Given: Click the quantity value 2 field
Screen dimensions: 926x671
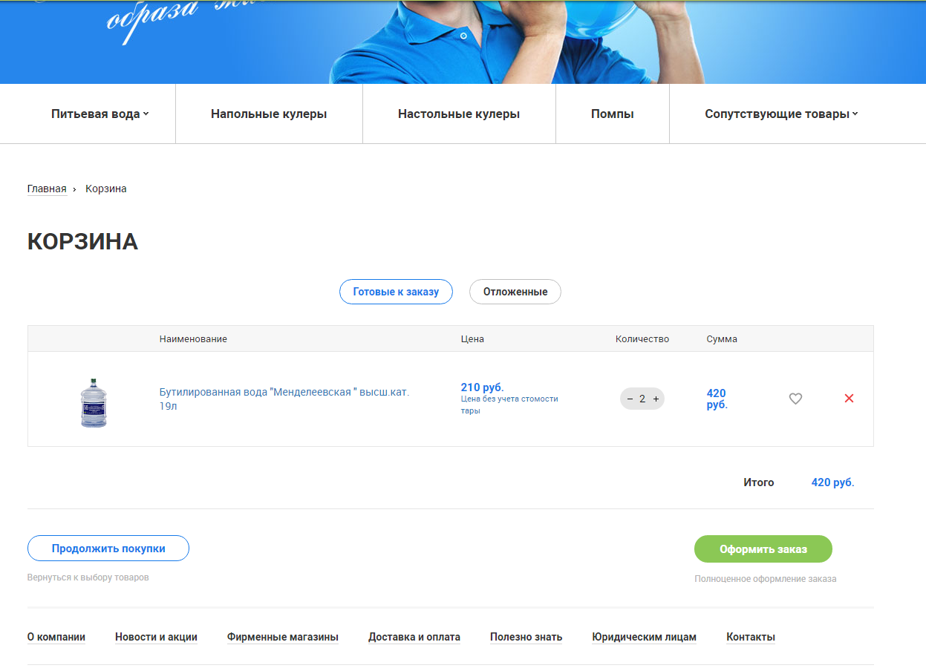Looking at the screenshot, I should [642, 399].
